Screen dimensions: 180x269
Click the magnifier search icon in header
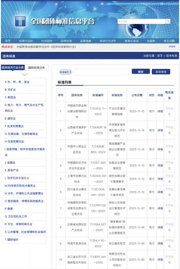point(168,21)
